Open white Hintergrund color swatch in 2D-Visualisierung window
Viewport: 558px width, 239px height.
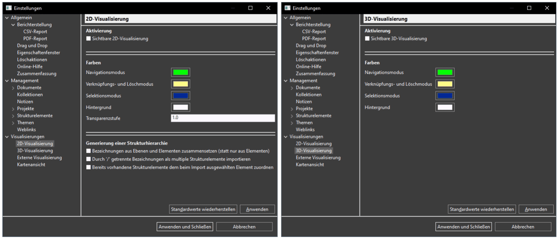tap(181, 107)
